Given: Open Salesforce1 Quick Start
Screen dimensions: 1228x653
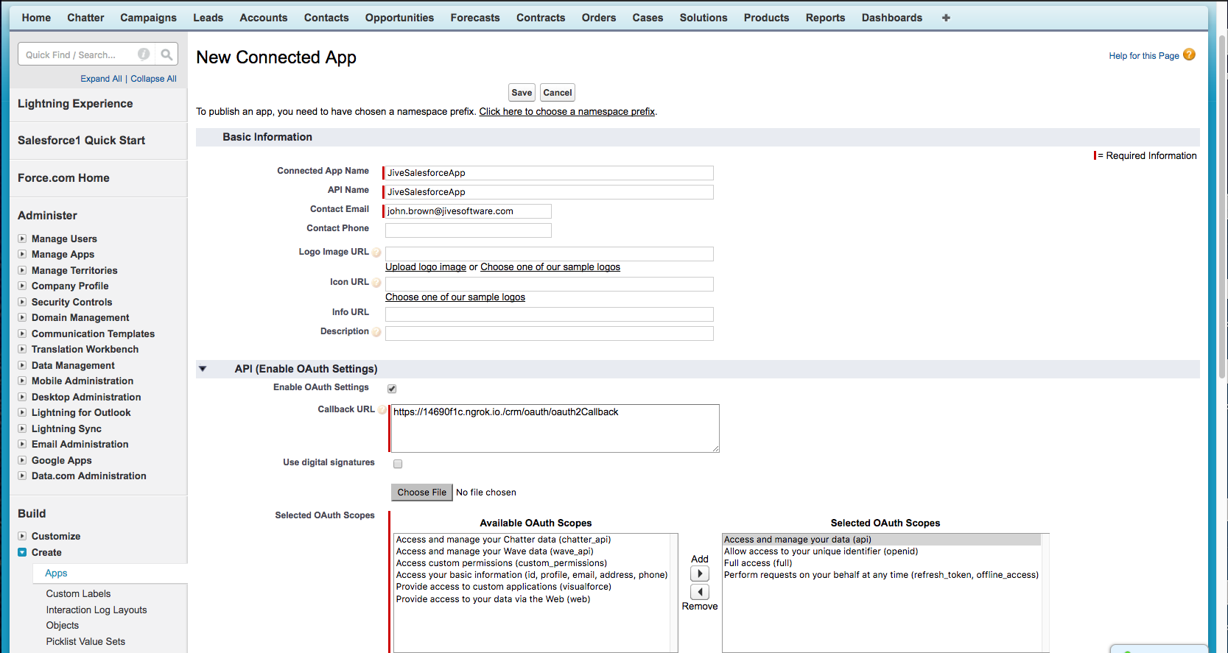Looking at the screenshot, I should pyautogui.click(x=81, y=141).
